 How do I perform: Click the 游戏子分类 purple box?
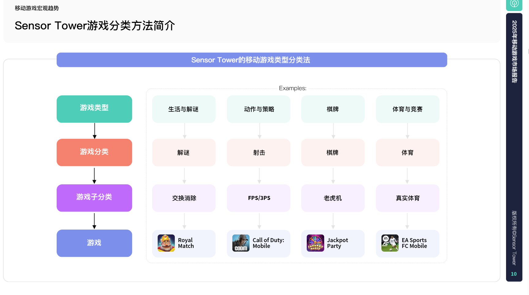tap(94, 198)
